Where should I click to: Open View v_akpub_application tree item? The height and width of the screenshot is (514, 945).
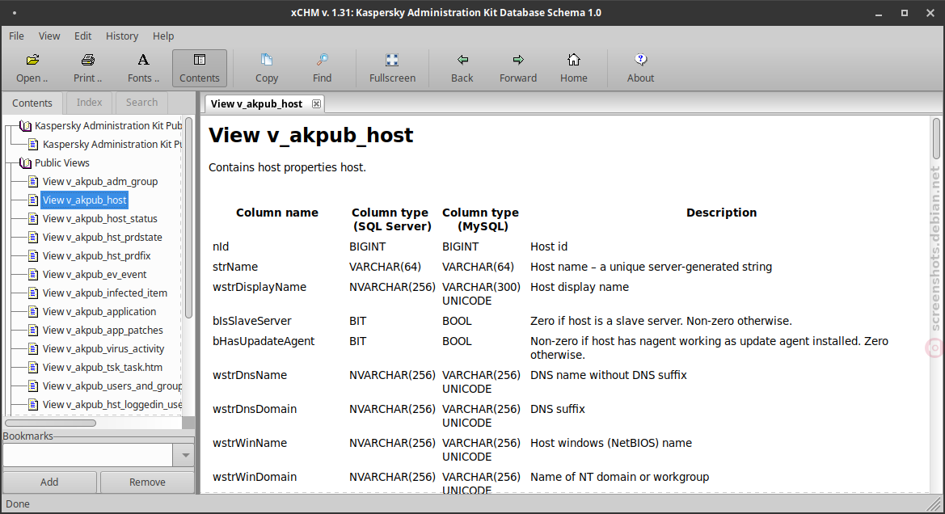99,311
